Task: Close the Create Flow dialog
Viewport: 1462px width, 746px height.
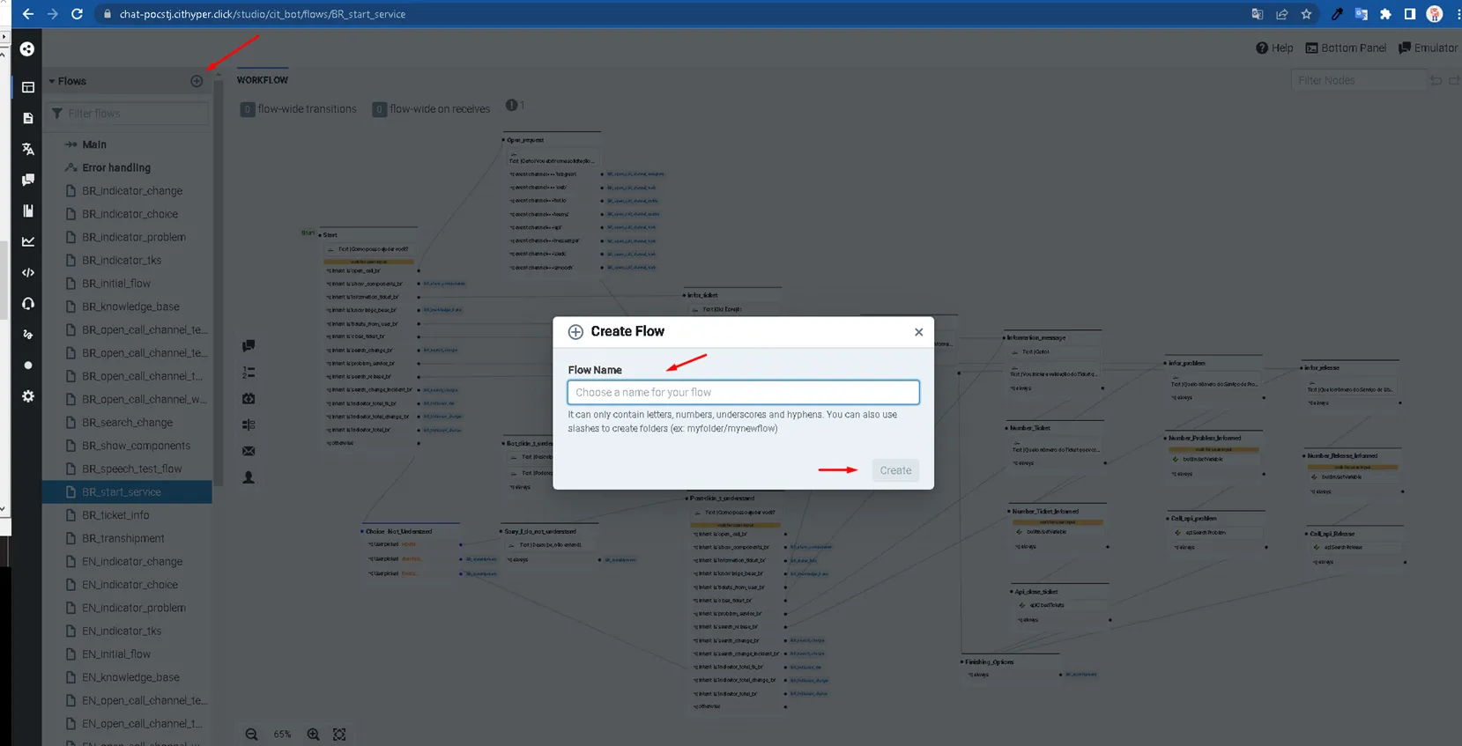Action: coord(918,332)
